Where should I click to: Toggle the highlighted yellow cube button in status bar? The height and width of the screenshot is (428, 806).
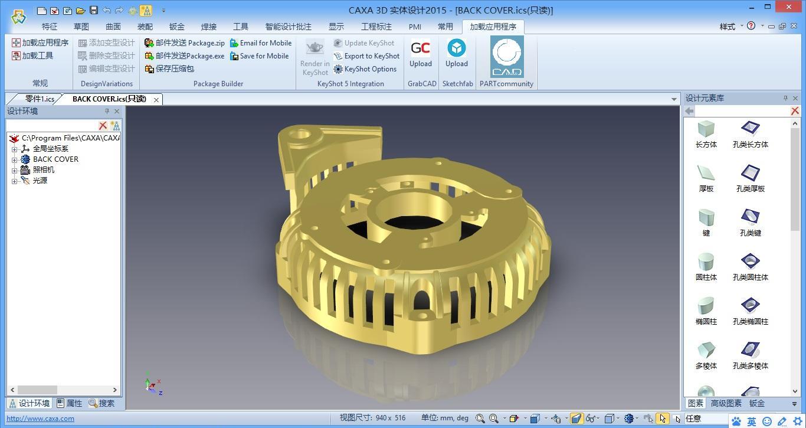tap(576, 419)
